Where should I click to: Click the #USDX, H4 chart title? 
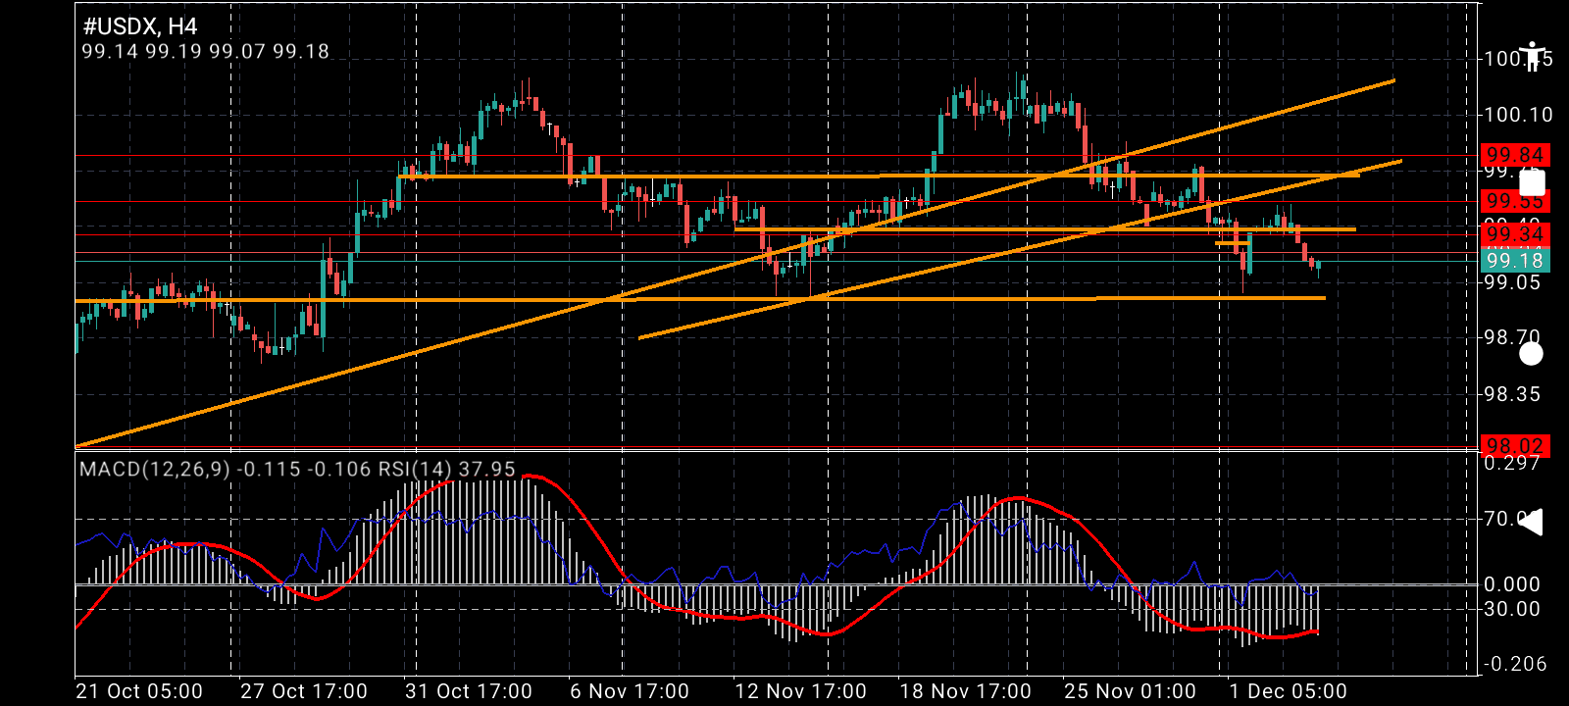click(140, 26)
